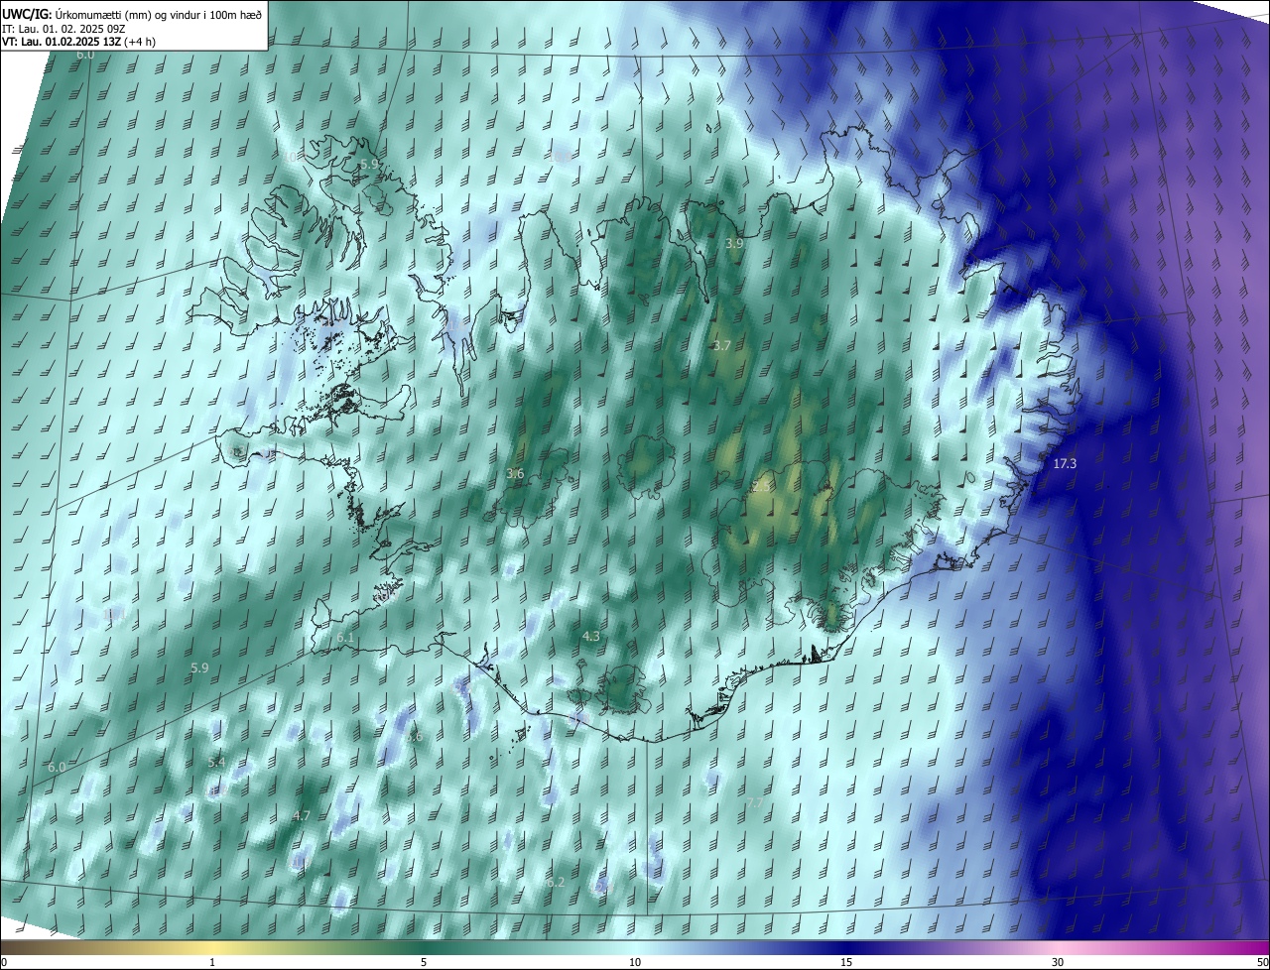Click the 3.7 value label on the map
1270x970 pixels.
[721, 346]
